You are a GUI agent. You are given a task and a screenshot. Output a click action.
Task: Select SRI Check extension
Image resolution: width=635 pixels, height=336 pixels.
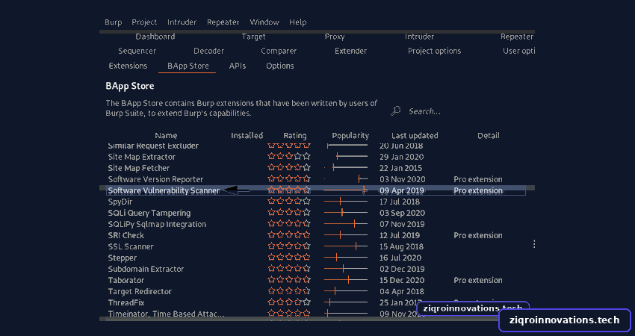[316, 235]
